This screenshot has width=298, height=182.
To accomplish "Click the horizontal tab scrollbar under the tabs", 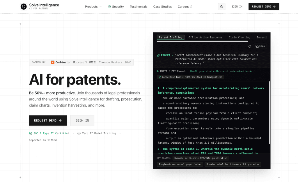I will coord(202,41).
